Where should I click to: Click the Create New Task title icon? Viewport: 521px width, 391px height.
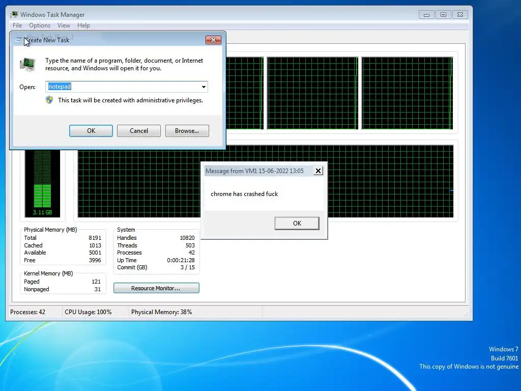point(19,40)
